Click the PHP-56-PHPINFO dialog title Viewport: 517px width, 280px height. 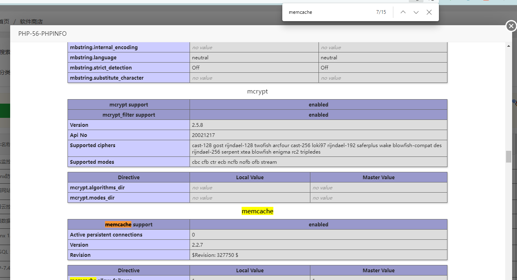pyautogui.click(x=42, y=34)
